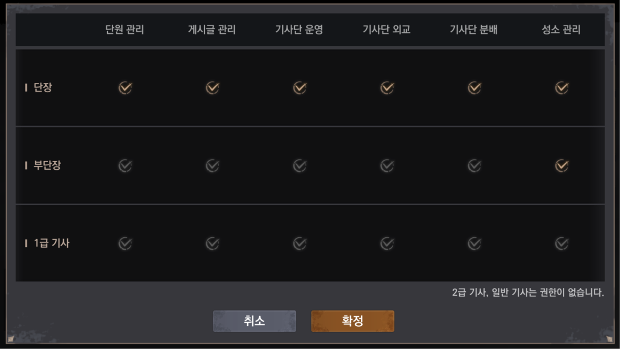Enable 부단장 기사단 운영 permission
The image size is (620, 349).
[300, 165]
